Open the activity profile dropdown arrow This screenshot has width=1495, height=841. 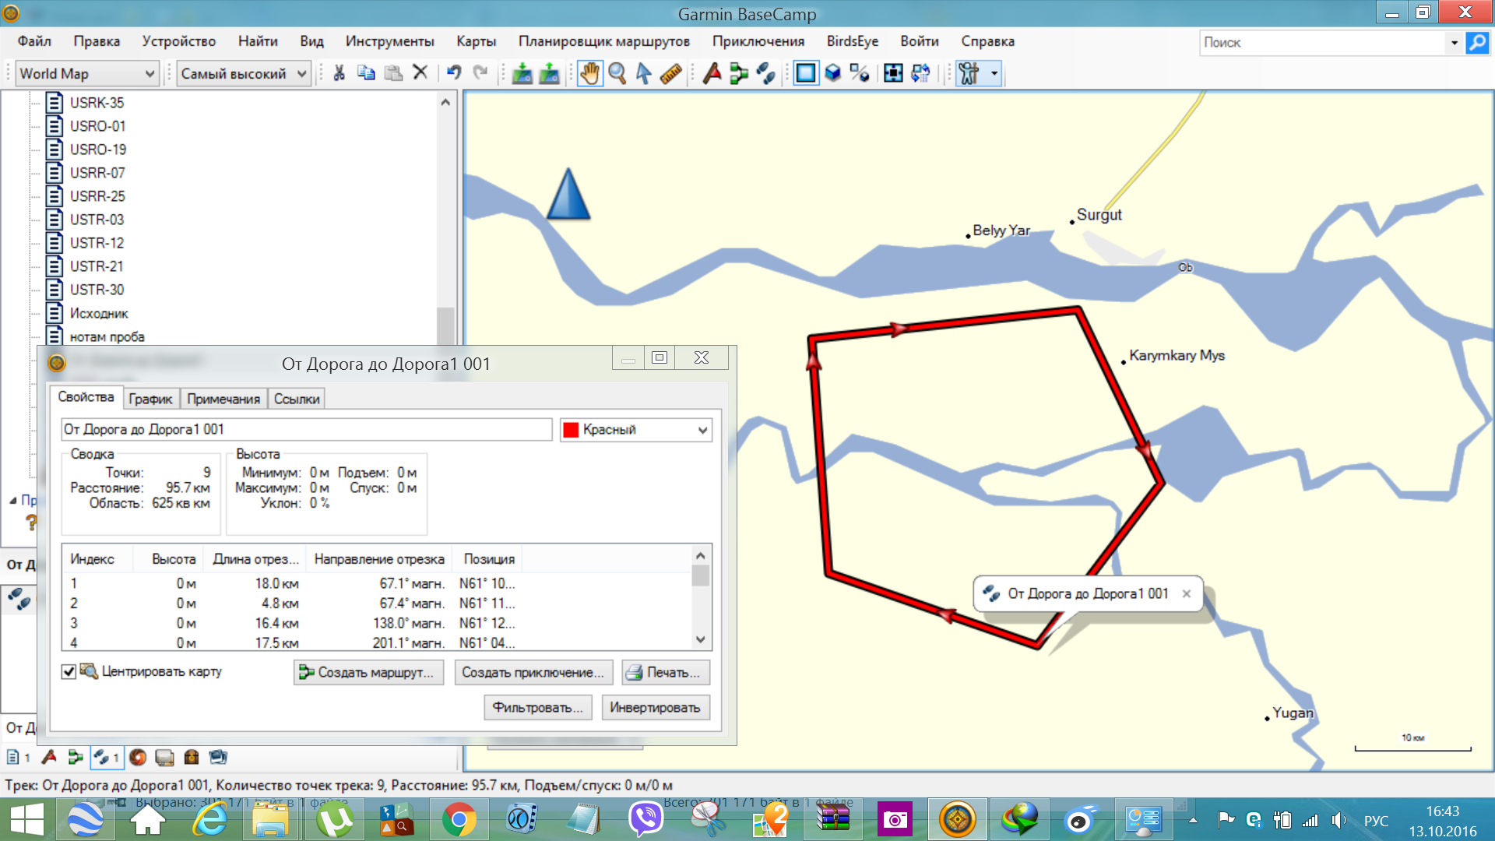[994, 73]
